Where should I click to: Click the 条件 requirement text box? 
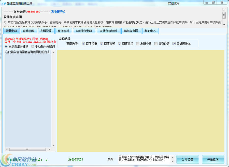(144, 159)
